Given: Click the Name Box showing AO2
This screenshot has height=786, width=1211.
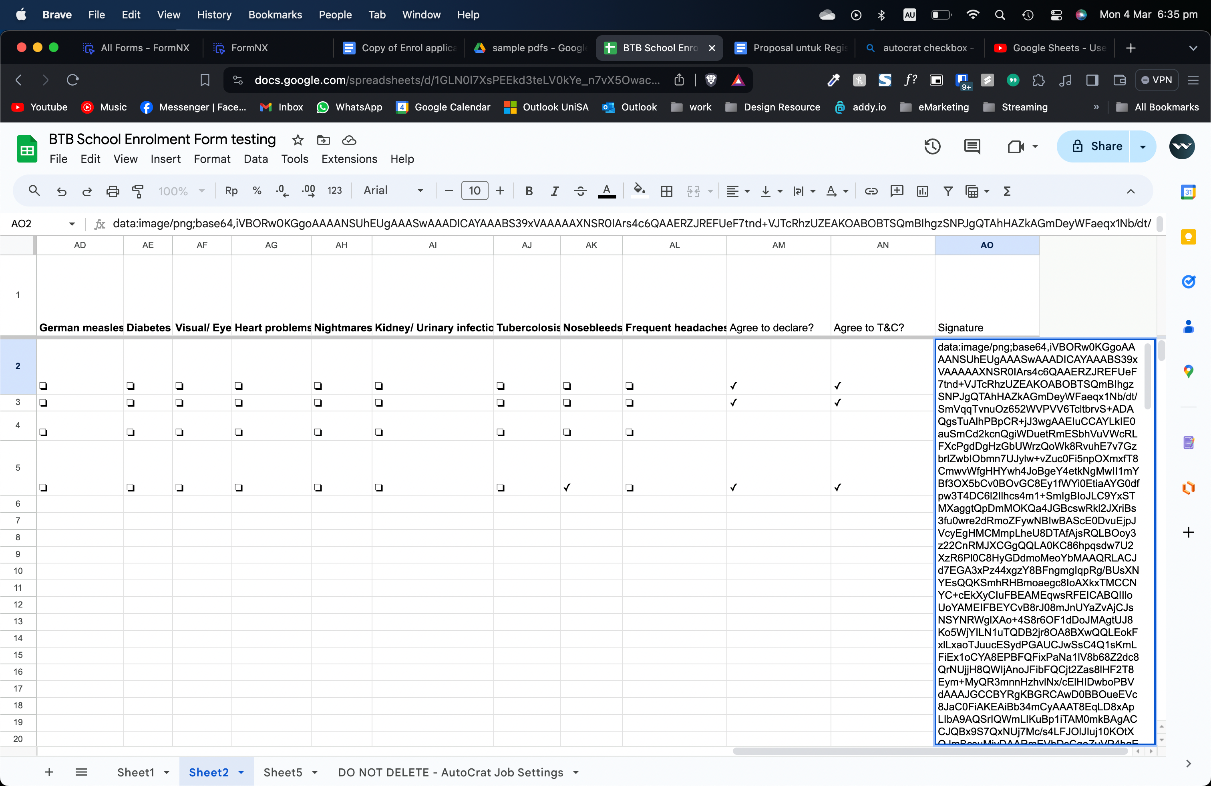Looking at the screenshot, I should [x=36, y=224].
